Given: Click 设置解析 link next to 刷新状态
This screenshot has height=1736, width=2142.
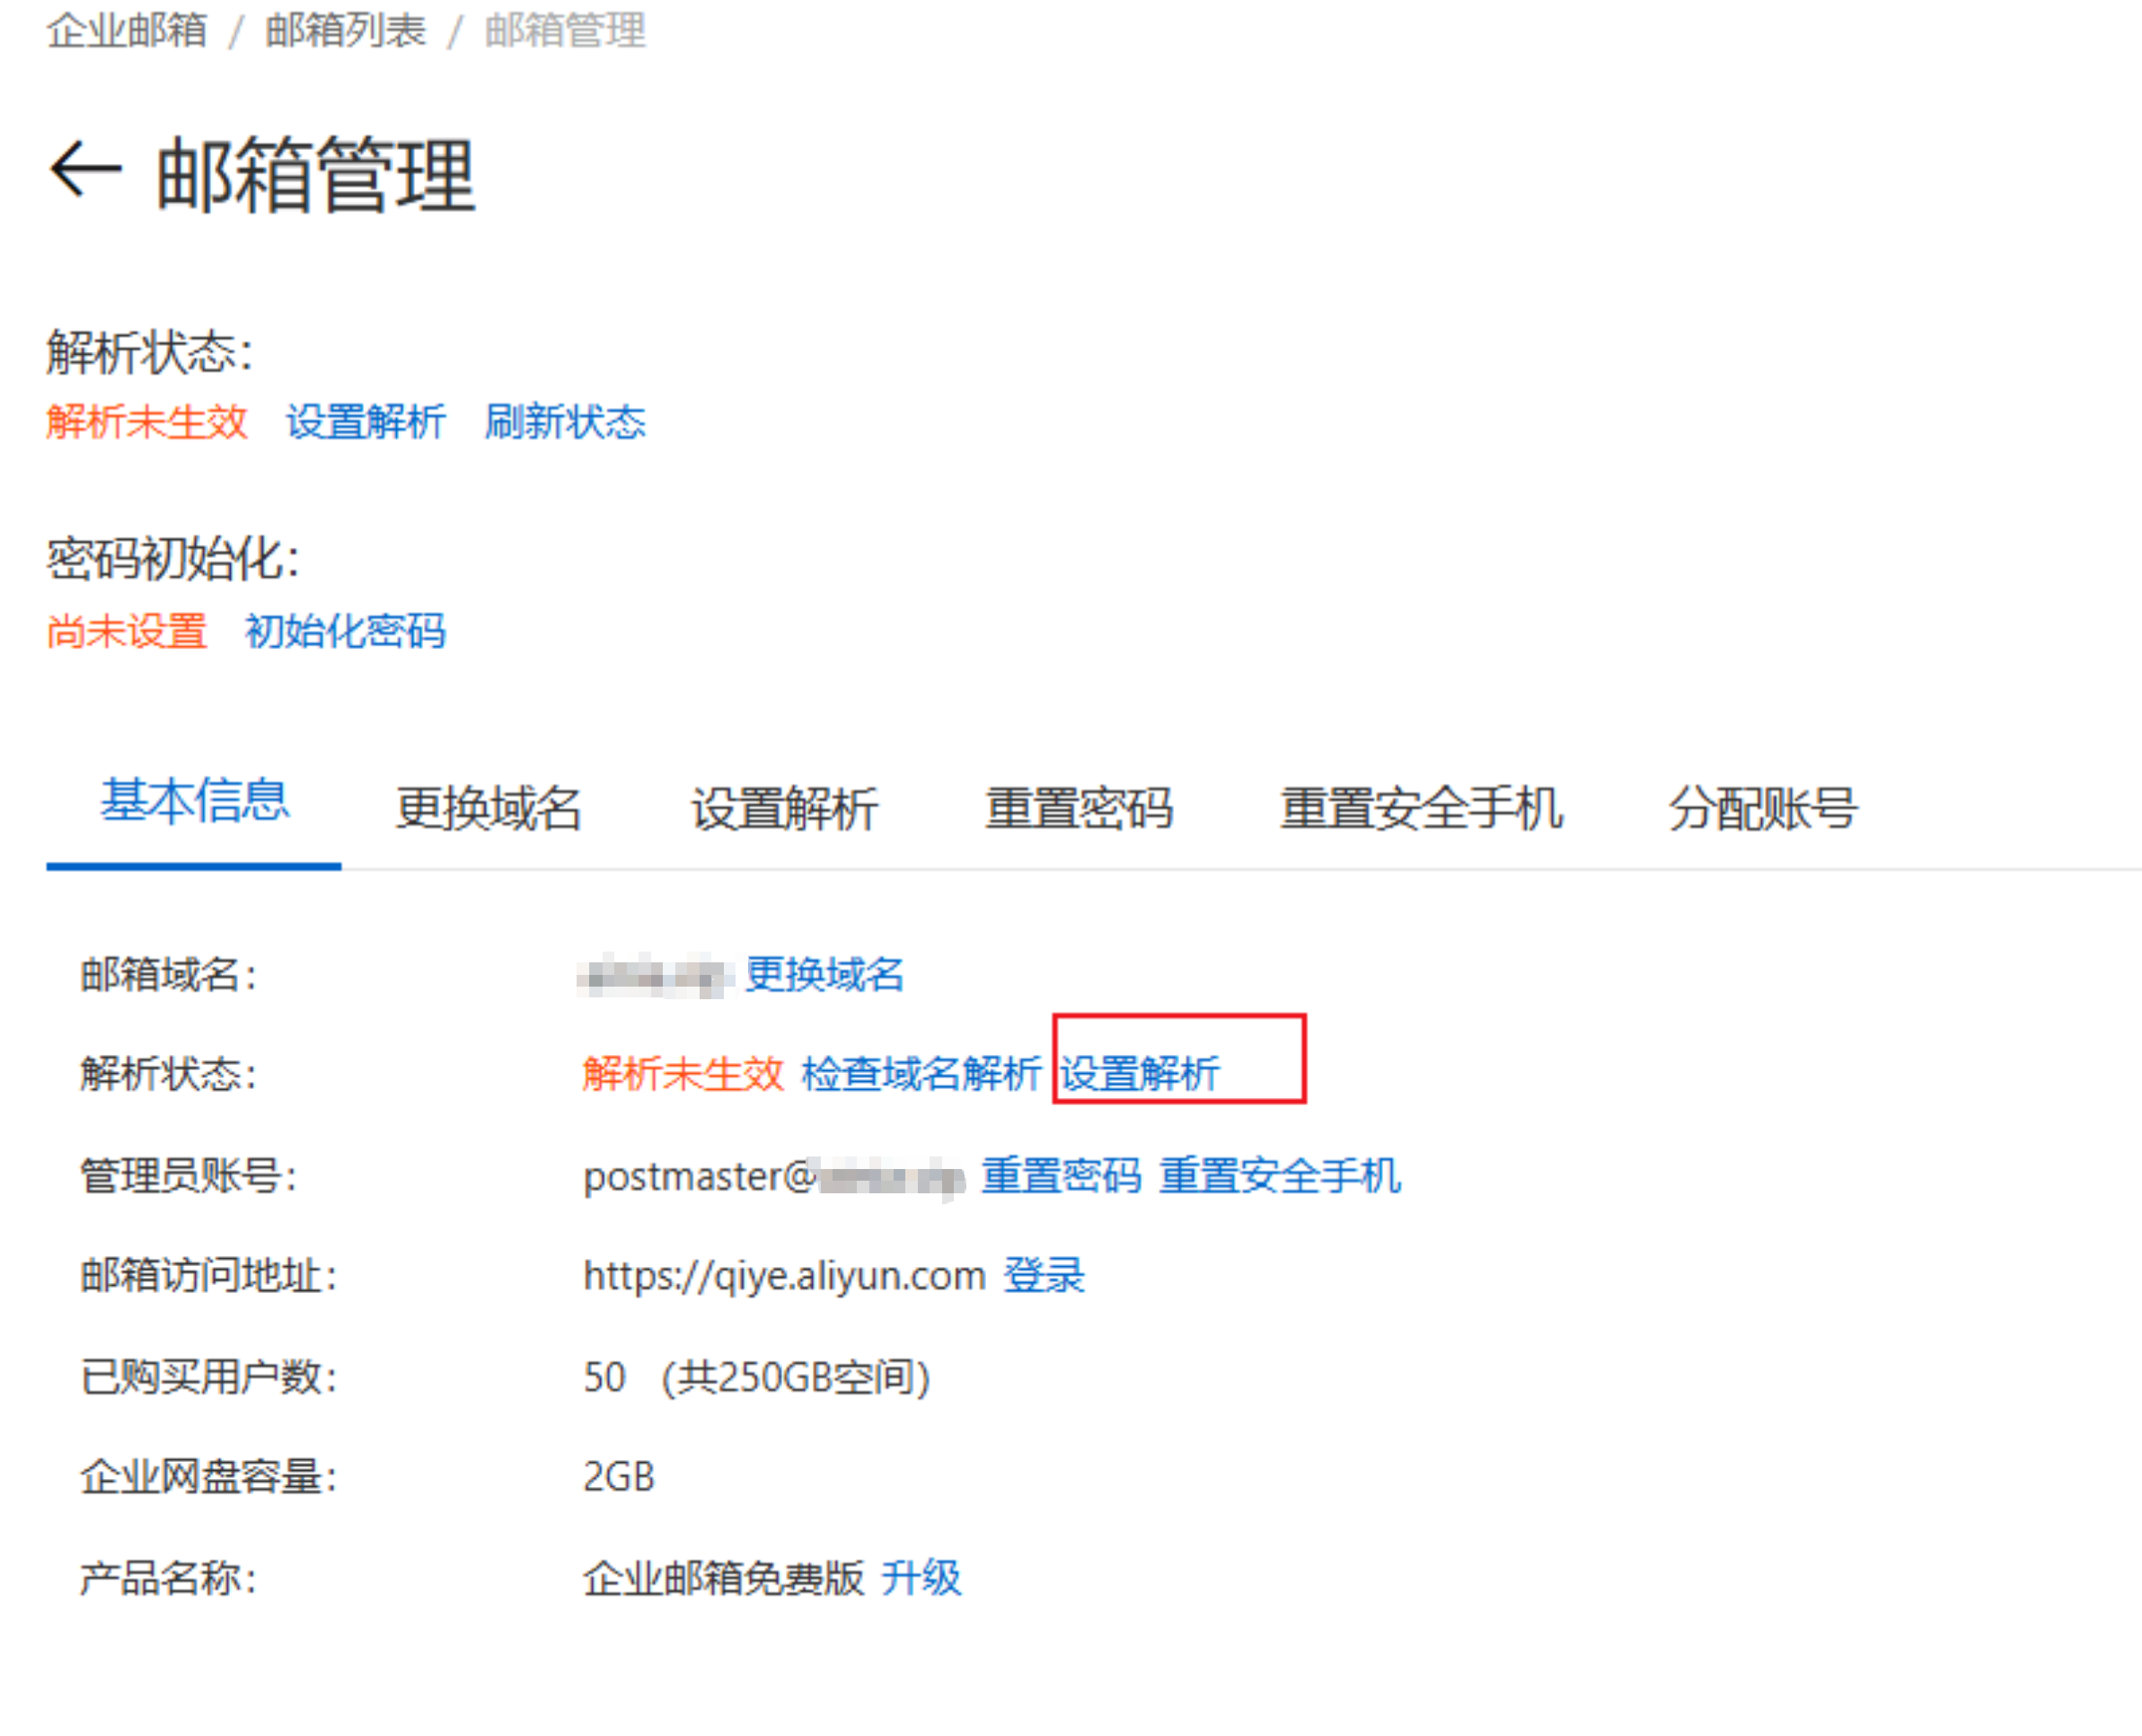Looking at the screenshot, I should click(365, 422).
